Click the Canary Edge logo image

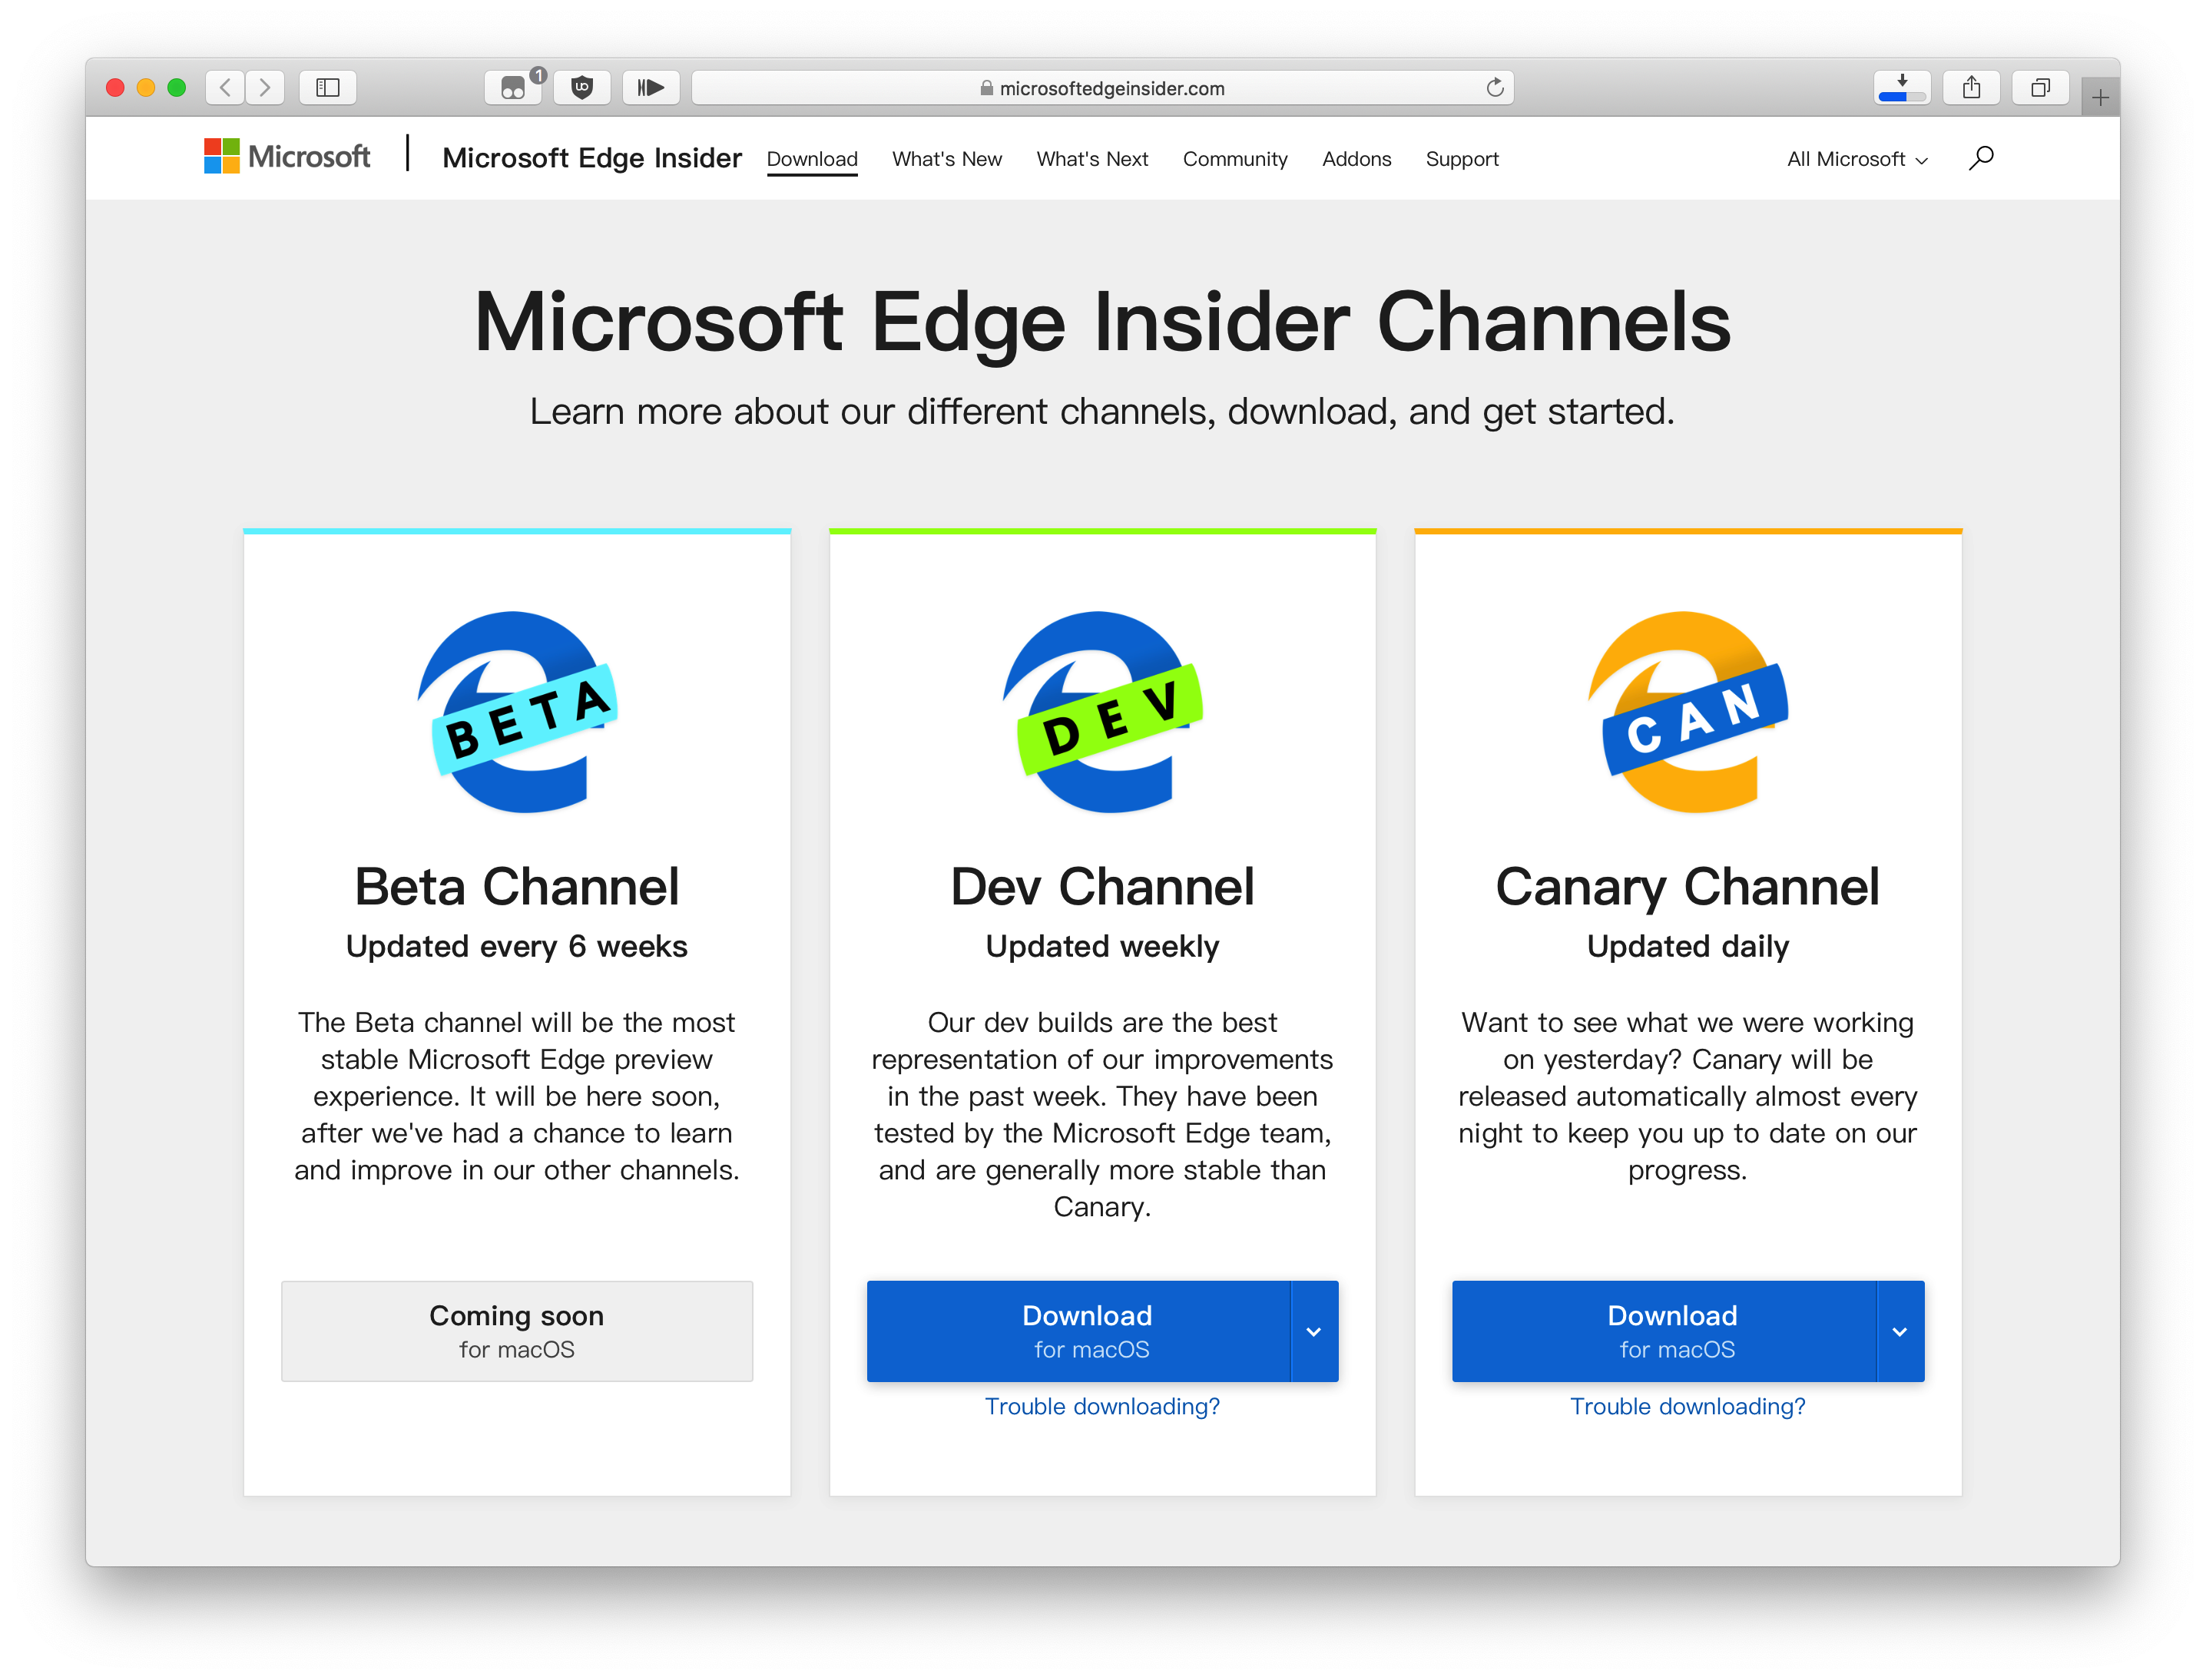1688,712
